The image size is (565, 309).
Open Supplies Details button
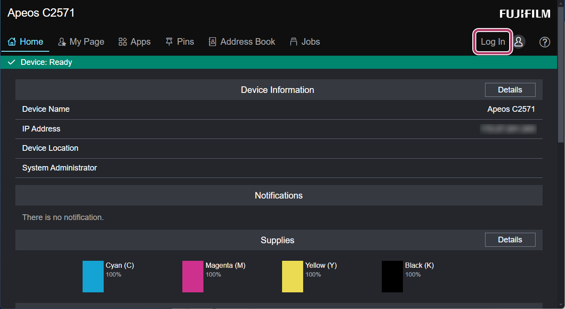pos(510,240)
